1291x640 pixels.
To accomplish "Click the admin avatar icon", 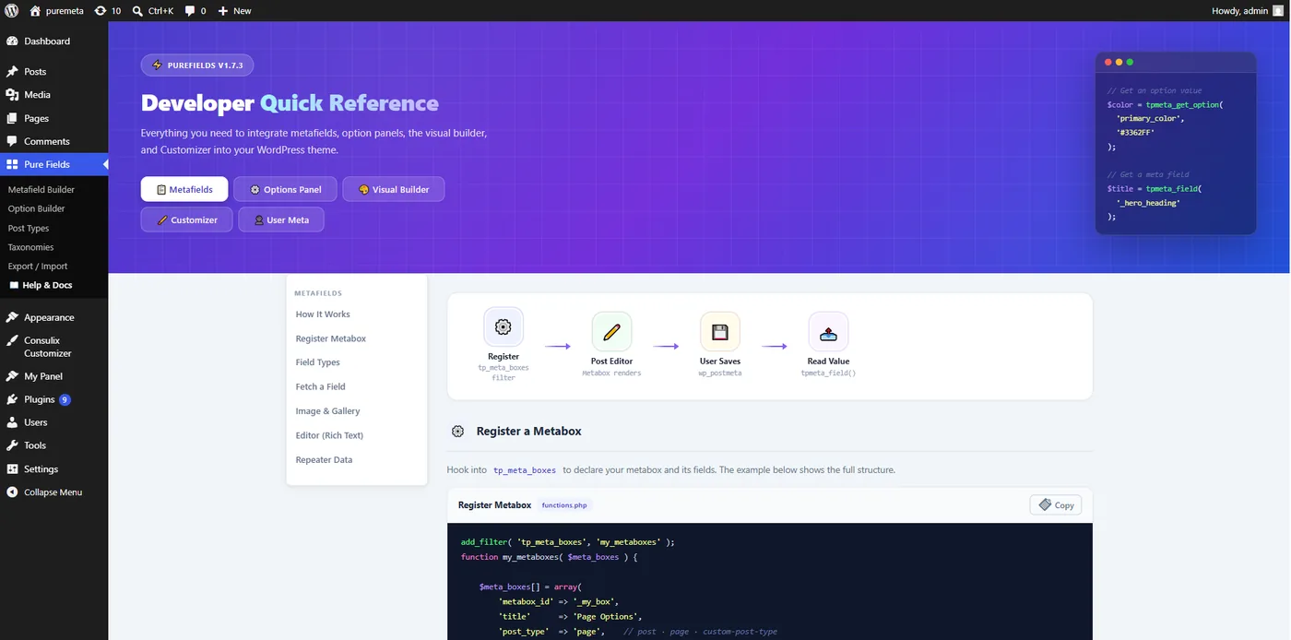I will [1278, 11].
